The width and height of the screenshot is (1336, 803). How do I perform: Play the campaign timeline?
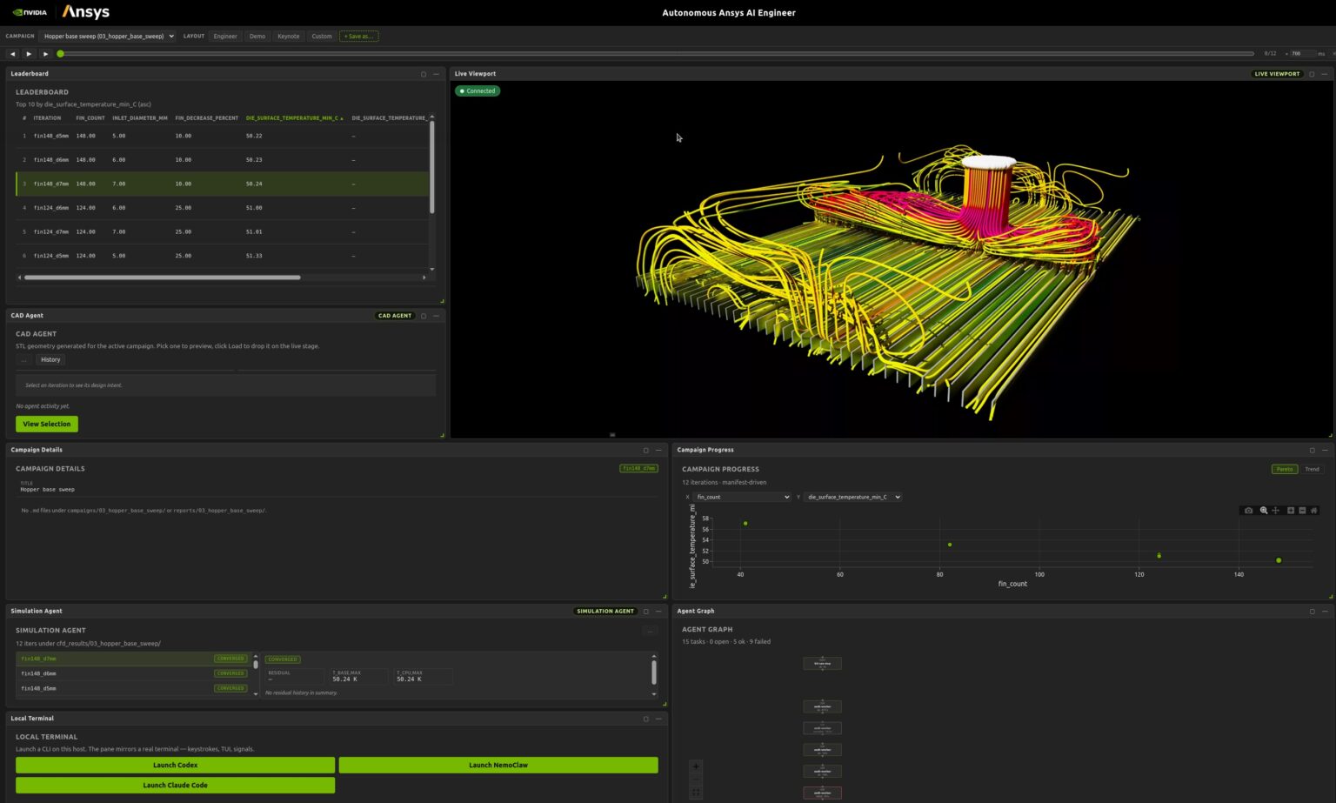click(x=29, y=54)
